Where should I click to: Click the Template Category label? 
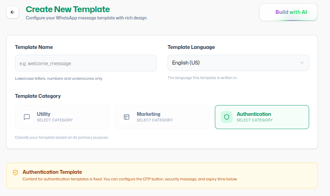38,96
